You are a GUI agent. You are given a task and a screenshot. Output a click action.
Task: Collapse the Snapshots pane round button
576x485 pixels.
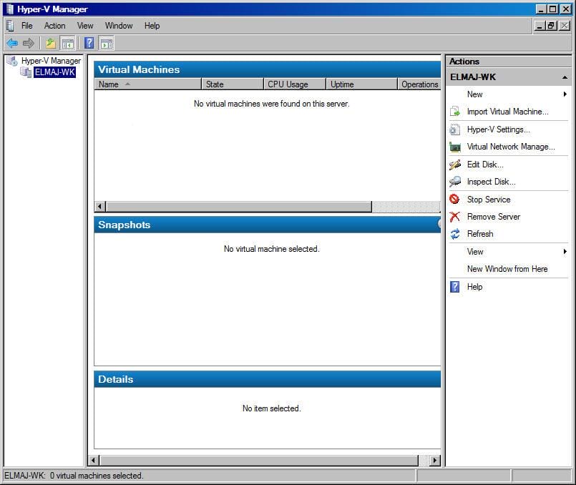coord(439,224)
